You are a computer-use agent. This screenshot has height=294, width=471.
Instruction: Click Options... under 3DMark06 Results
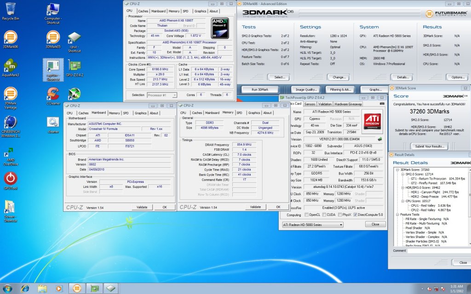458,77
